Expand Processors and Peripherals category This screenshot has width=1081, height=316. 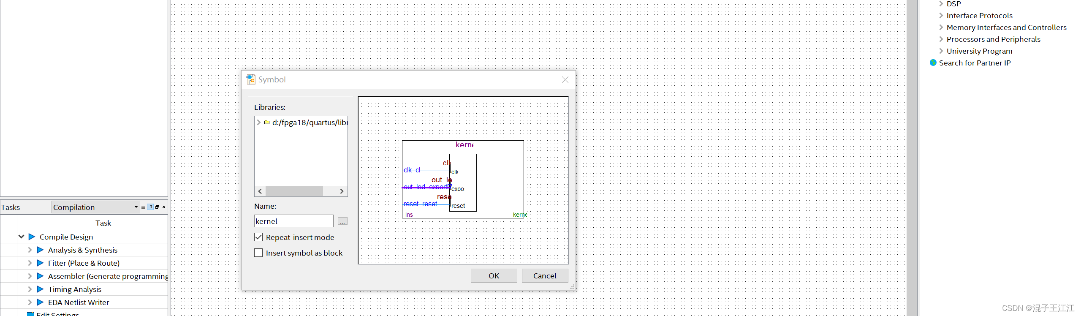pyautogui.click(x=941, y=39)
